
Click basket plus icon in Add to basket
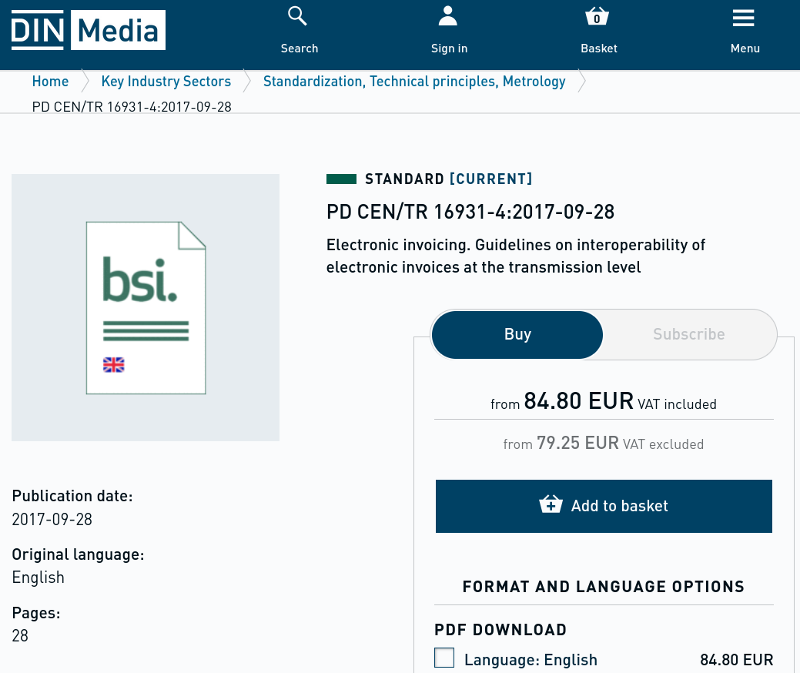click(x=551, y=505)
